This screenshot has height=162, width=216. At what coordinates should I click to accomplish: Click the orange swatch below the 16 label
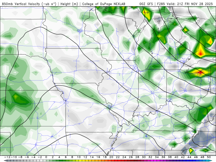click(x=99, y=161)
